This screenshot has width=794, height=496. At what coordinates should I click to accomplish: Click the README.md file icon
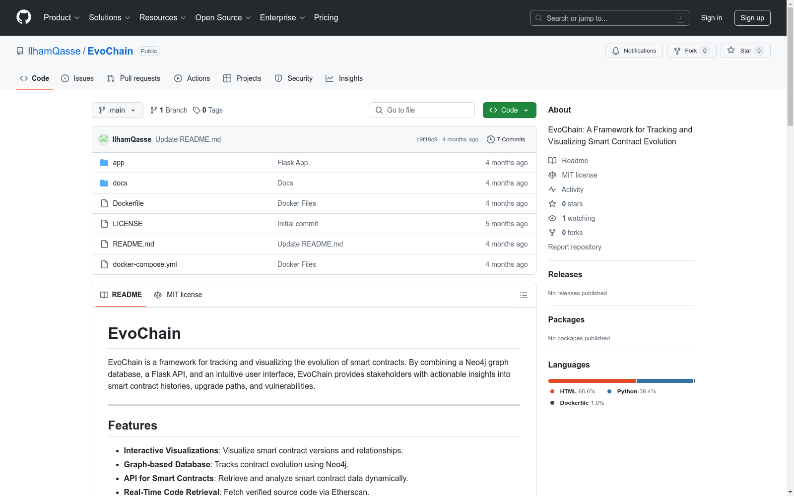(x=104, y=244)
